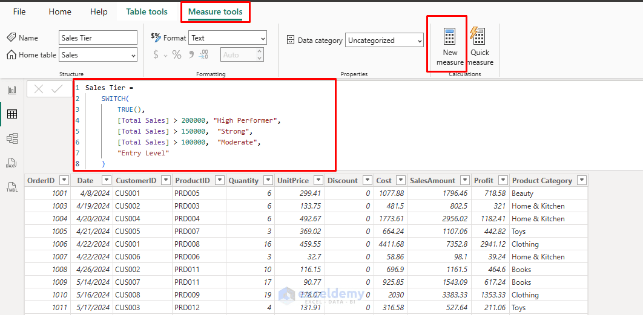643x315 pixels.
Task: Switch to the Table tools tab
Action: pyautogui.click(x=147, y=11)
